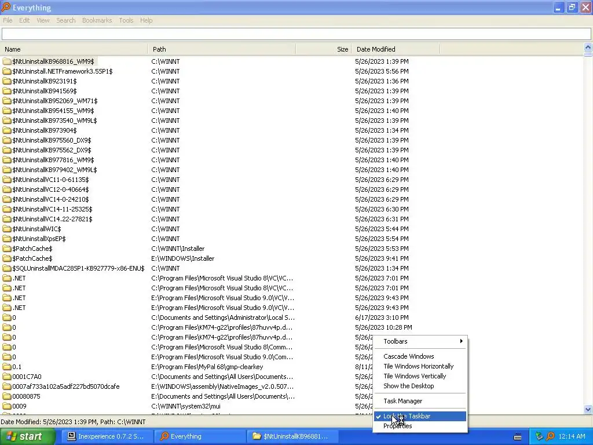Click folder icon of 0.1
Screen dimensions: 593x445
tap(7, 367)
